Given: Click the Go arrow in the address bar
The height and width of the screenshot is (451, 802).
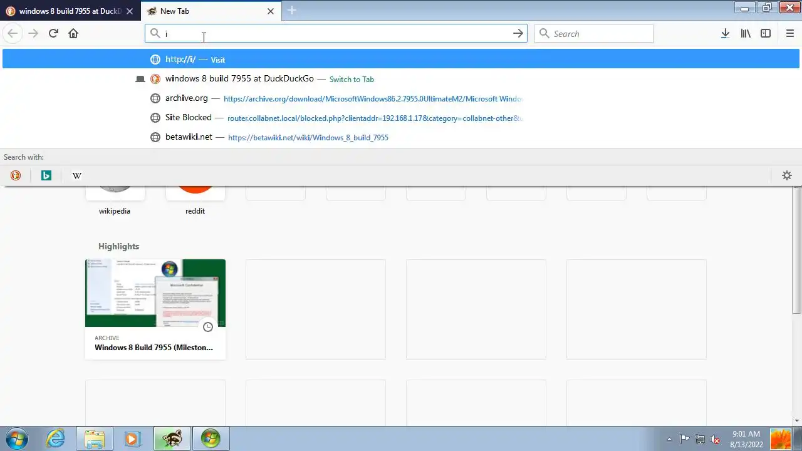Looking at the screenshot, I should click(518, 33).
